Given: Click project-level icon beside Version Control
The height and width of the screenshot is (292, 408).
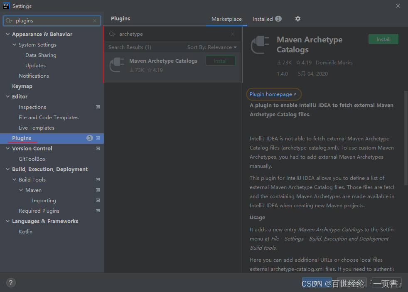Looking at the screenshot, I should click(98, 148).
